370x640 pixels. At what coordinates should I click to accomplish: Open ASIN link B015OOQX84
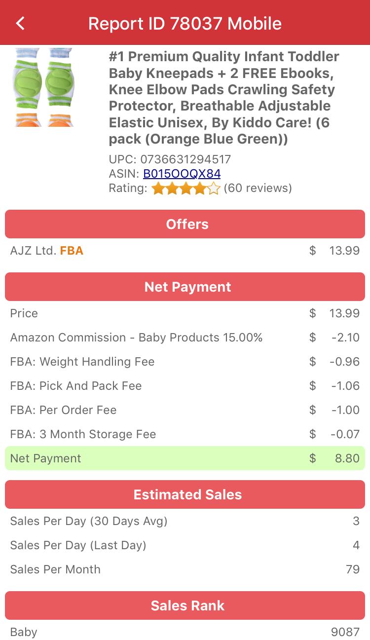point(182,174)
